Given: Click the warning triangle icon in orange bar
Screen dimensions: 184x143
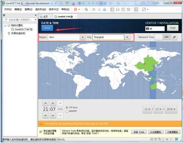Looking at the screenshot, I should [41, 124].
